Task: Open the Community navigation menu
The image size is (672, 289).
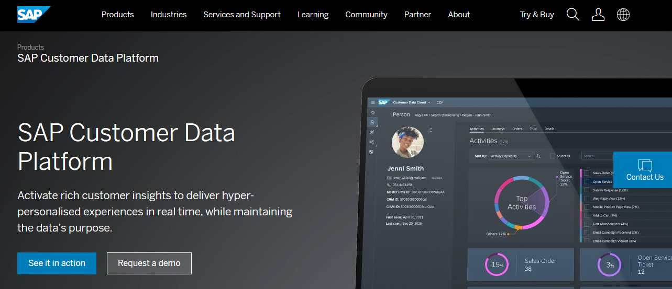Action: click(x=366, y=15)
